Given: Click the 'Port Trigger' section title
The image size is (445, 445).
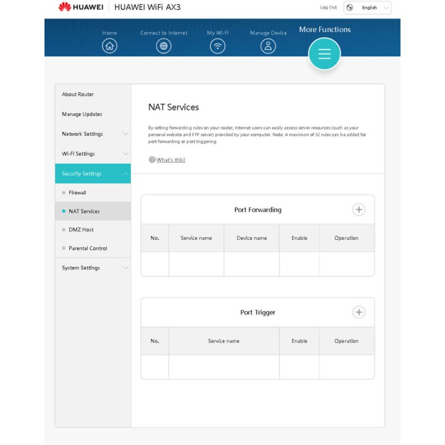Looking at the screenshot, I should click(x=258, y=312).
